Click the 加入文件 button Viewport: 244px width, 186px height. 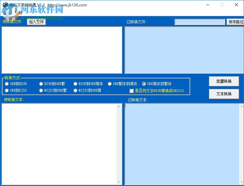[36, 22]
